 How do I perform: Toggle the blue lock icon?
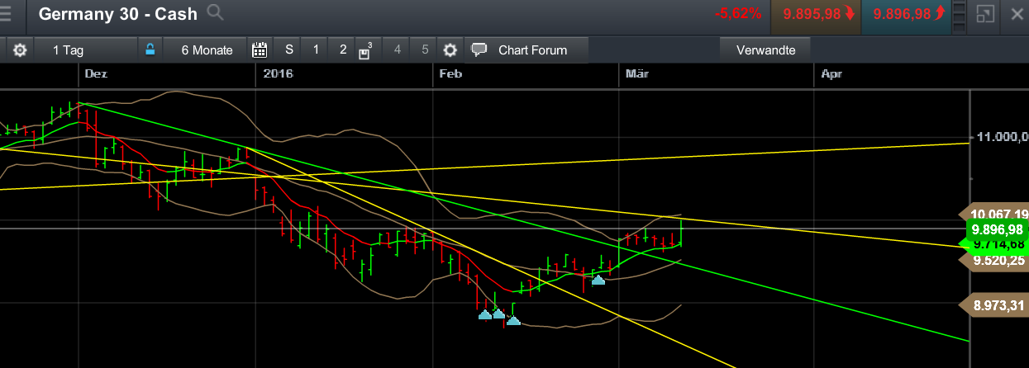[x=150, y=50]
